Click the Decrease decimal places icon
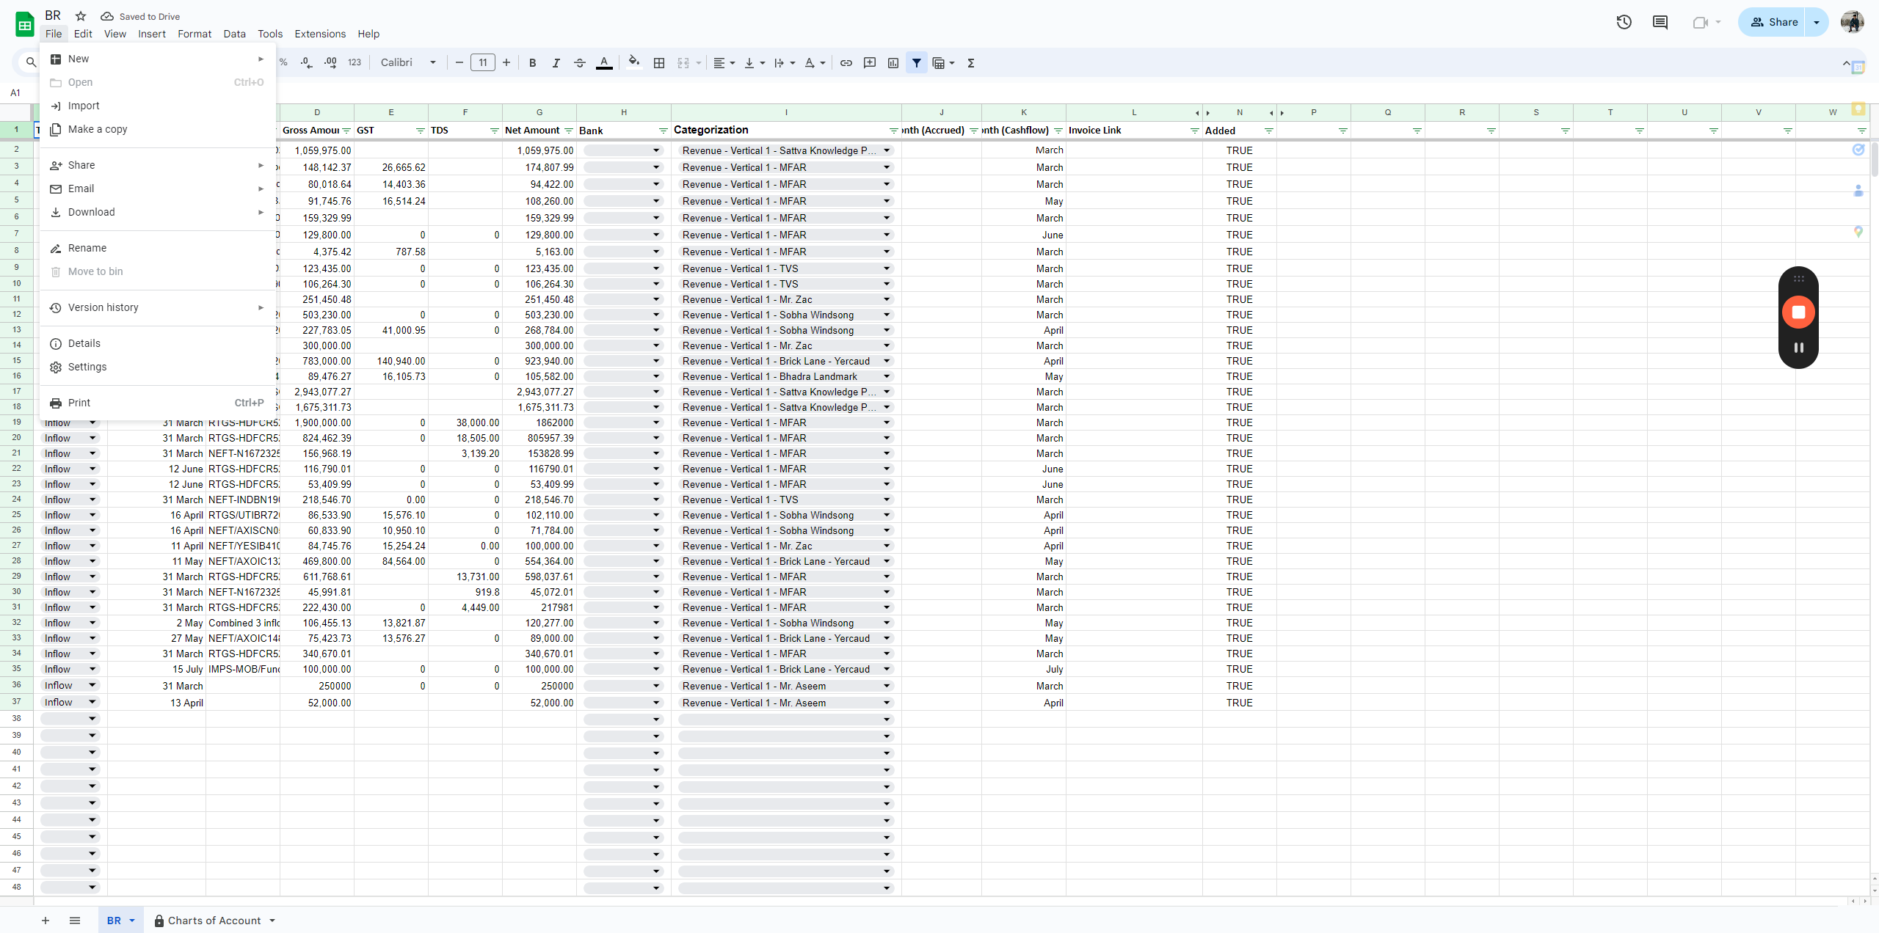1879x933 pixels. pos(307,63)
